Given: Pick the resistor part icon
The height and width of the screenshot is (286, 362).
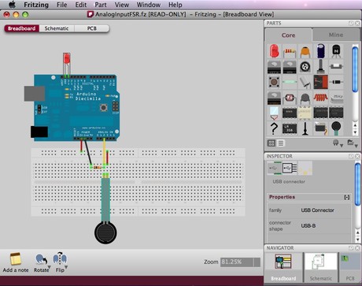Looking at the screenshot, I should 290,52.
